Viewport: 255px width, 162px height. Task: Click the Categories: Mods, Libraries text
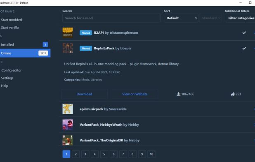click(x=83, y=79)
